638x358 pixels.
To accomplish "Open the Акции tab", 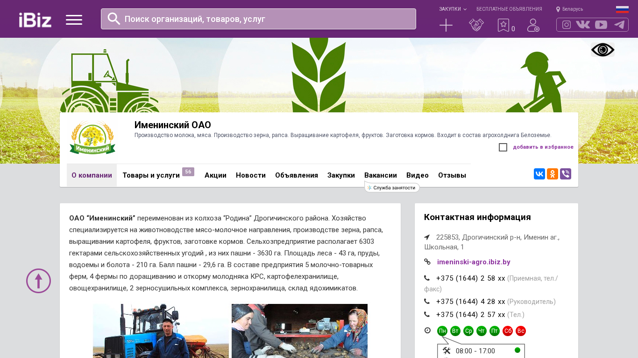I will point(215,175).
